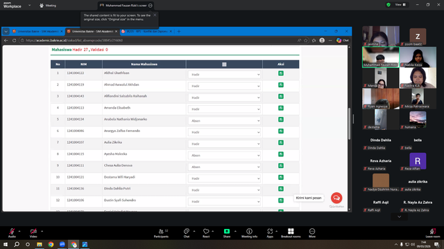Click the browser back arrow
The image size is (444, 249).
6,40
